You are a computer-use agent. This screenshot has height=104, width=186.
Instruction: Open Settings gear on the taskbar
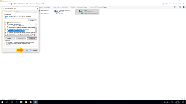(31, 102)
